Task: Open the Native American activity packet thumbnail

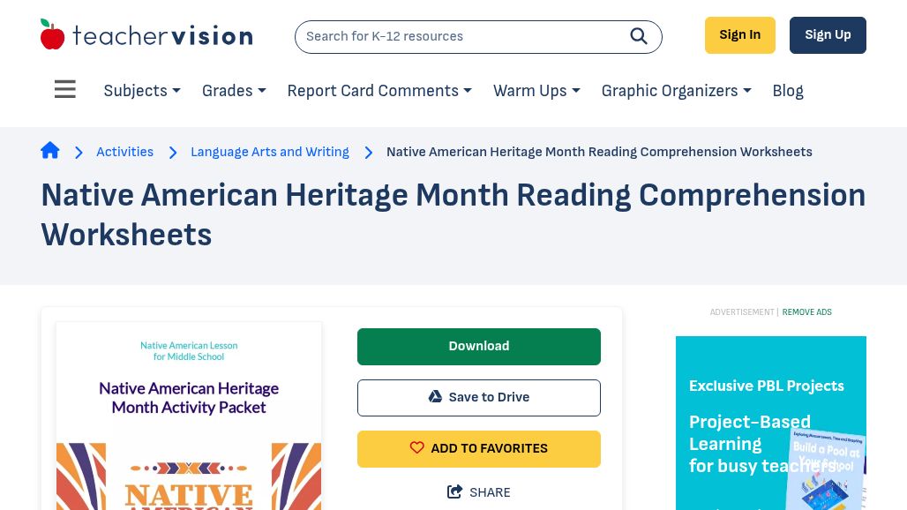Action: pyautogui.click(x=188, y=415)
